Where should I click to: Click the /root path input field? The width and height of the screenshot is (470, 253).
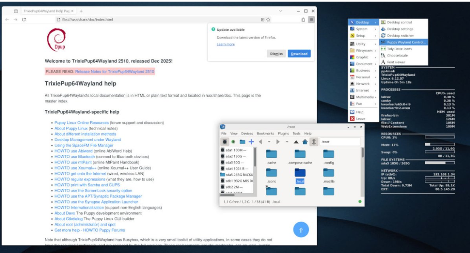[339, 142]
